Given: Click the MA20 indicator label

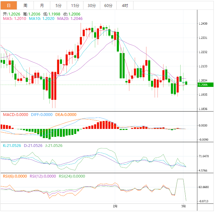Looking at the screenshot, I should point(70,19).
